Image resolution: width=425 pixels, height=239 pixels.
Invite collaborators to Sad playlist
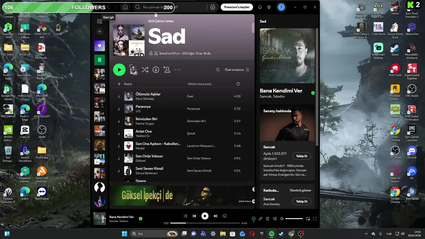point(167,70)
